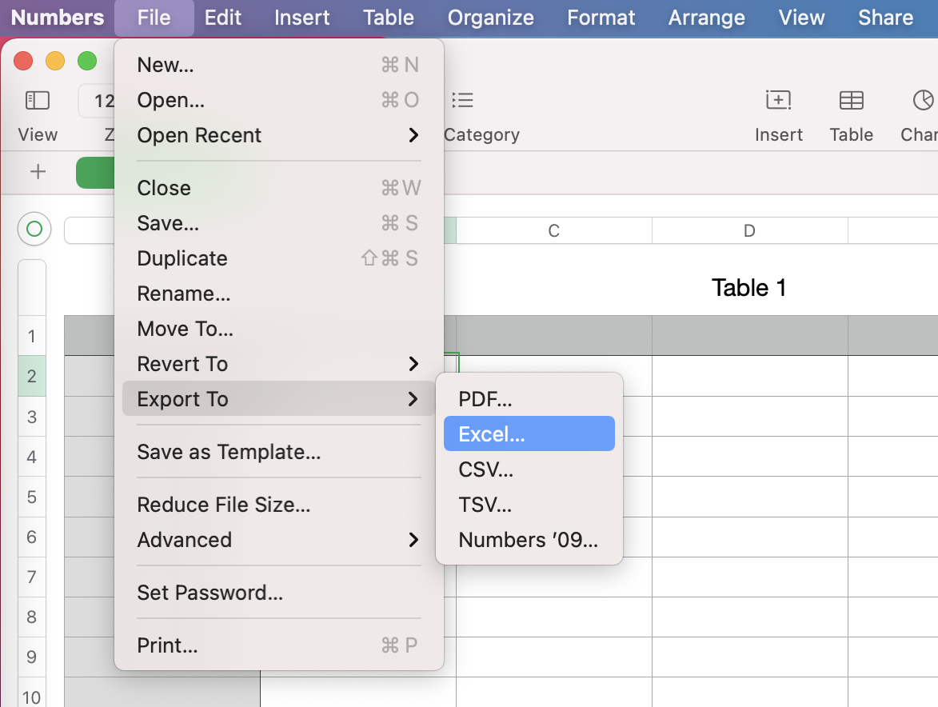Viewport: 938px width, 707px height.
Task: Add a new sheet with plus button
Action: coord(38,172)
